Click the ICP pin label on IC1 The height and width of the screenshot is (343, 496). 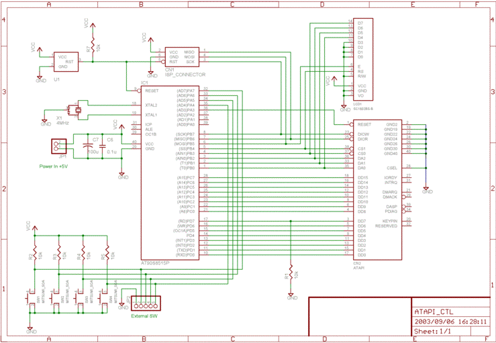[149, 124]
